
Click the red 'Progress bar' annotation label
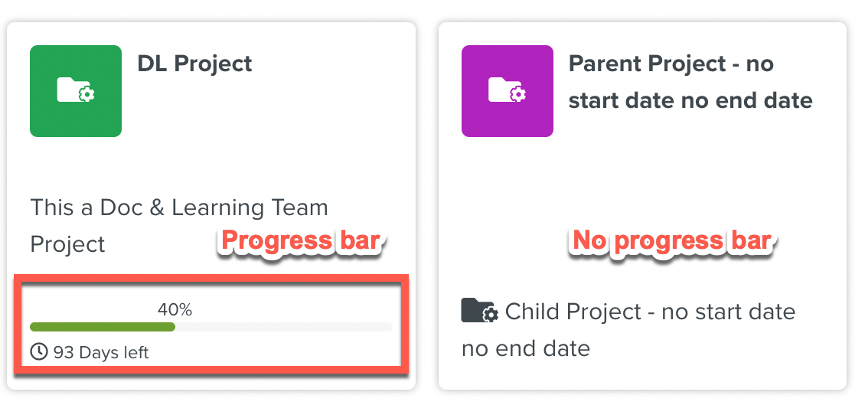point(301,241)
